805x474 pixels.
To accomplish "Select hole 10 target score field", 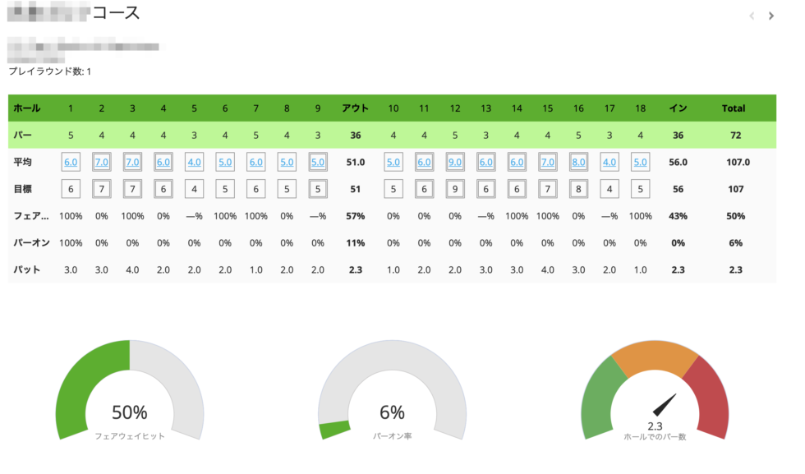I will (393, 189).
